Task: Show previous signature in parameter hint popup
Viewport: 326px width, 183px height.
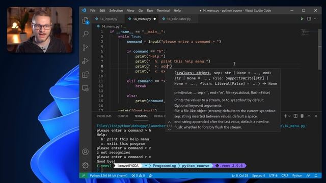Action: 169,122
